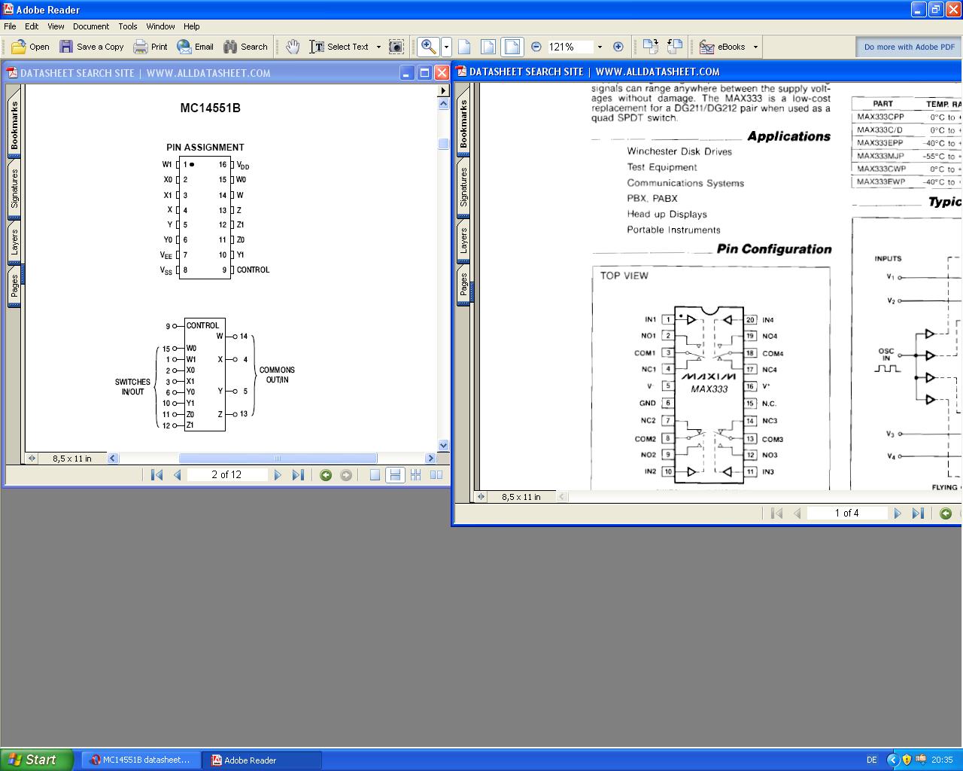Viewport: 963px width, 771px height.
Task: Click the DE language indicator in tray
Action: click(x=872, y=760)
